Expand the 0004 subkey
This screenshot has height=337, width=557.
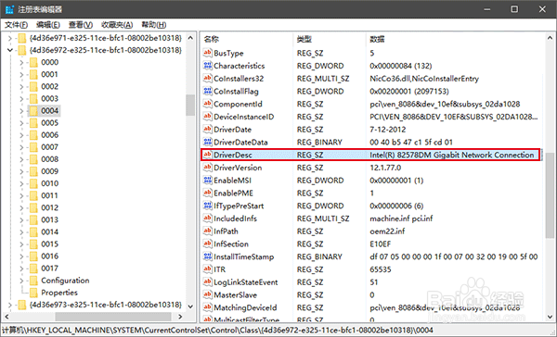point(21,111)
